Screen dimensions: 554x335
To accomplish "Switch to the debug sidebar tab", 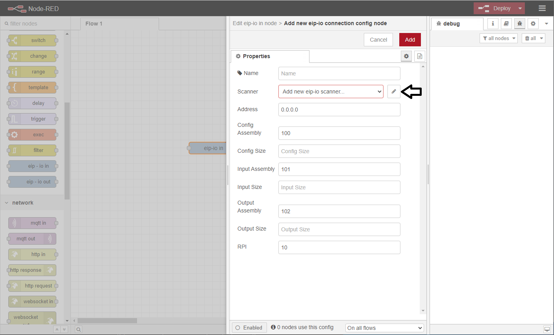I will coord(457,24).
